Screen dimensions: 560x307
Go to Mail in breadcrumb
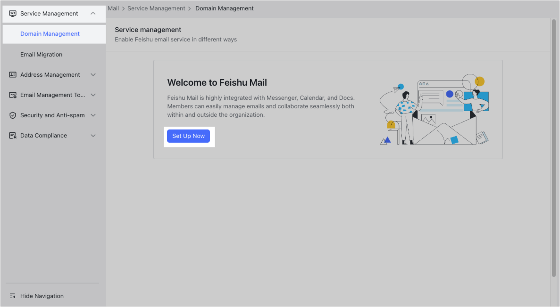113,8
